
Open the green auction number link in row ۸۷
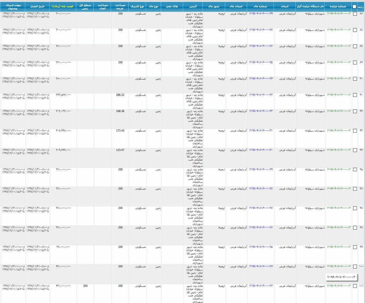pos(339,30)
